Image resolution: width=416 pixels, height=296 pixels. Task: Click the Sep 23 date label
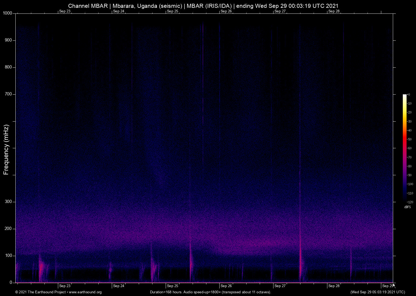64,286
